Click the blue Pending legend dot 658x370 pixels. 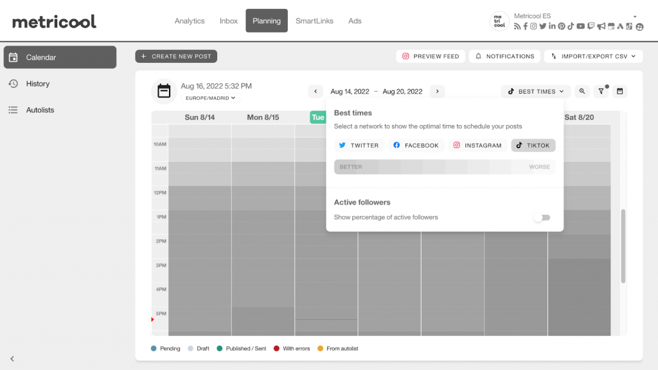coord(154,348)
